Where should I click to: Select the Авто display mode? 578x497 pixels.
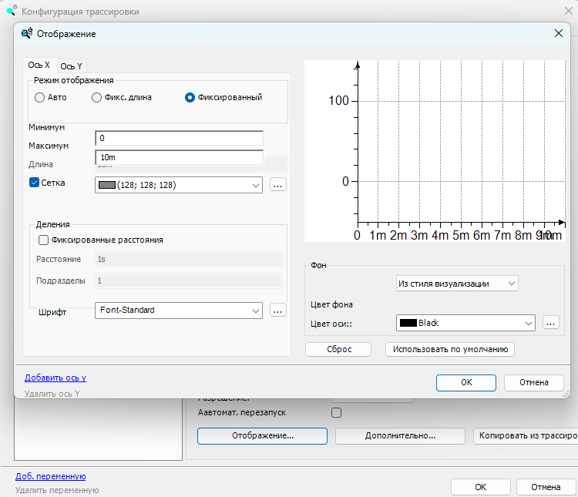[x=40, y=98]
